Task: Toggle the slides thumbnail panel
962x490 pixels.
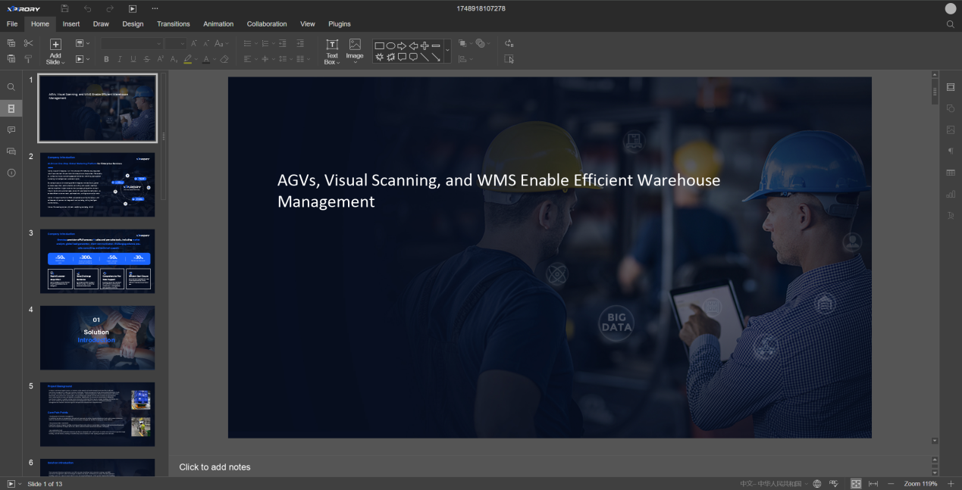Action: [11, 108]
